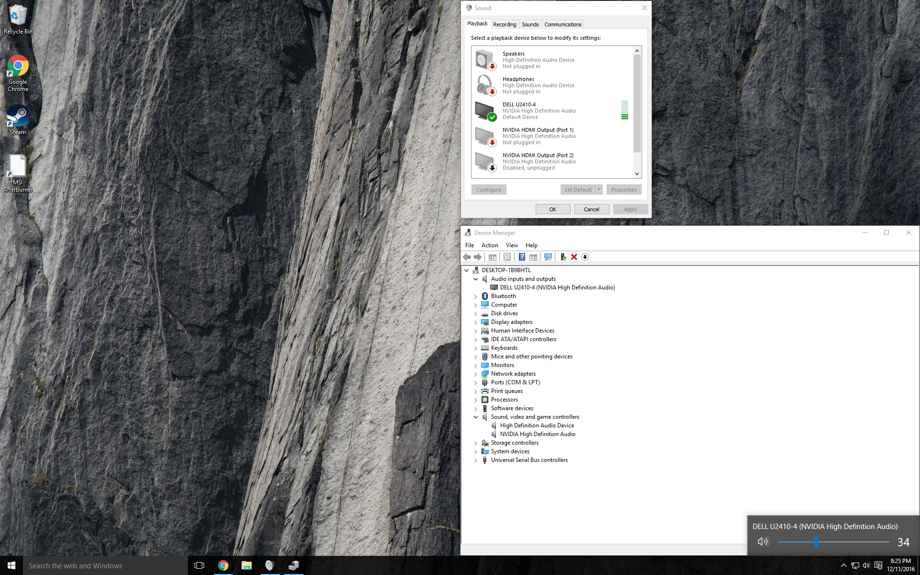Click Scan for hardware changes toolbar icon
Viewport: 920px width, 575px height.
point(548,257)
